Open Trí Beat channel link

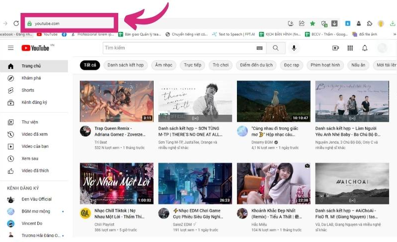(x=101, y=142)
